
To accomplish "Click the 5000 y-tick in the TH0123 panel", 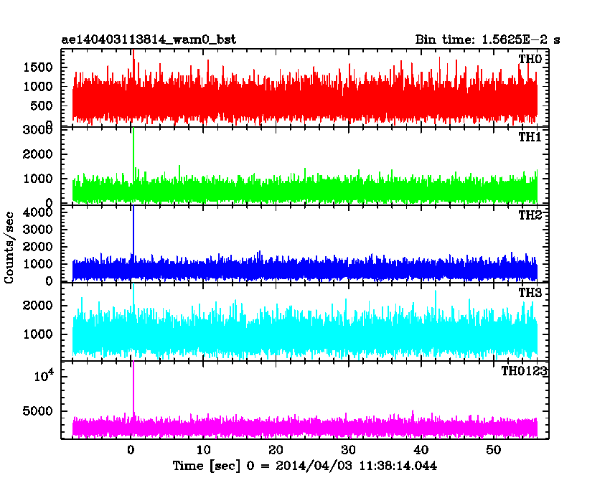I will click(38, 411).
